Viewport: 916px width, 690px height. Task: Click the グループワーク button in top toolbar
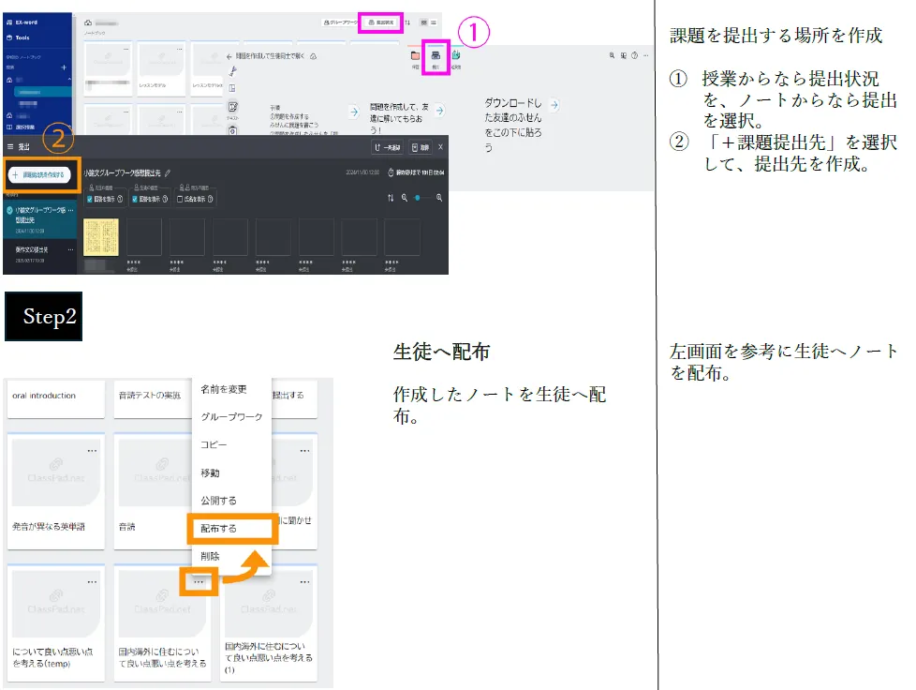click(x=338, y=22)
